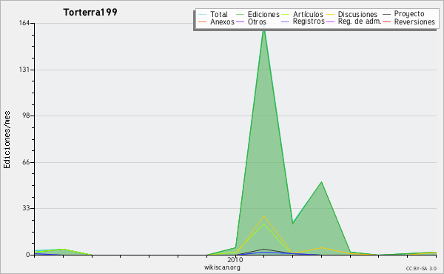The height and width of the screenshot is (274, 444).
Task: Select the 'Anexos' legend entry
Action: coord(222,21)
